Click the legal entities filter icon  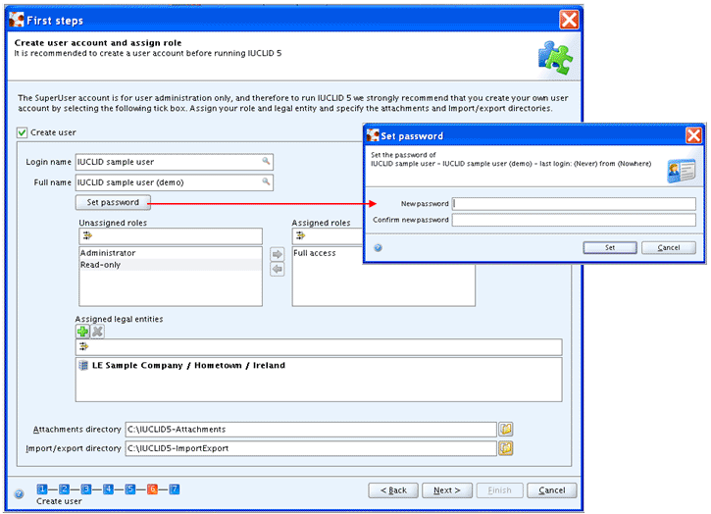(x=83, y=346)
